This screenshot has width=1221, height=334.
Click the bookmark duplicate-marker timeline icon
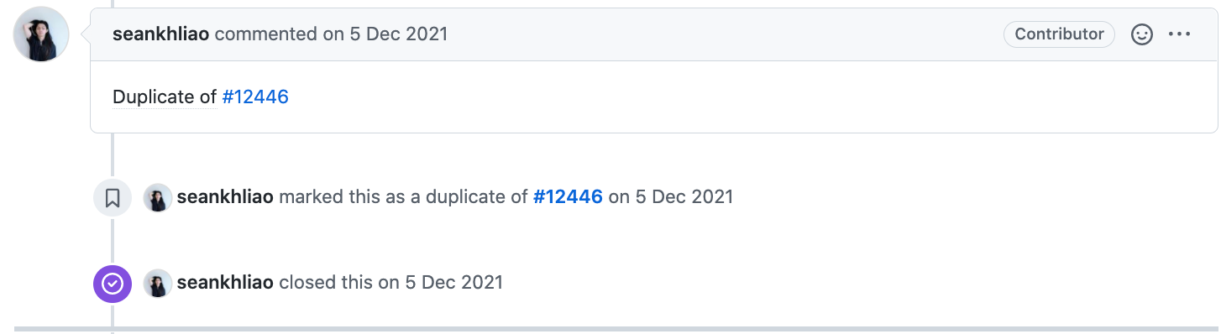(x=113, y=198)
